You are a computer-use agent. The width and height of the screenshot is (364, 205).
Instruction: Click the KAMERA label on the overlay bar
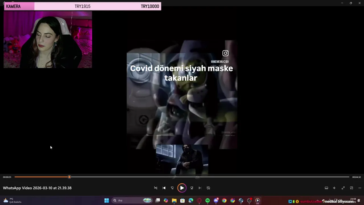[x=13, y=6]
